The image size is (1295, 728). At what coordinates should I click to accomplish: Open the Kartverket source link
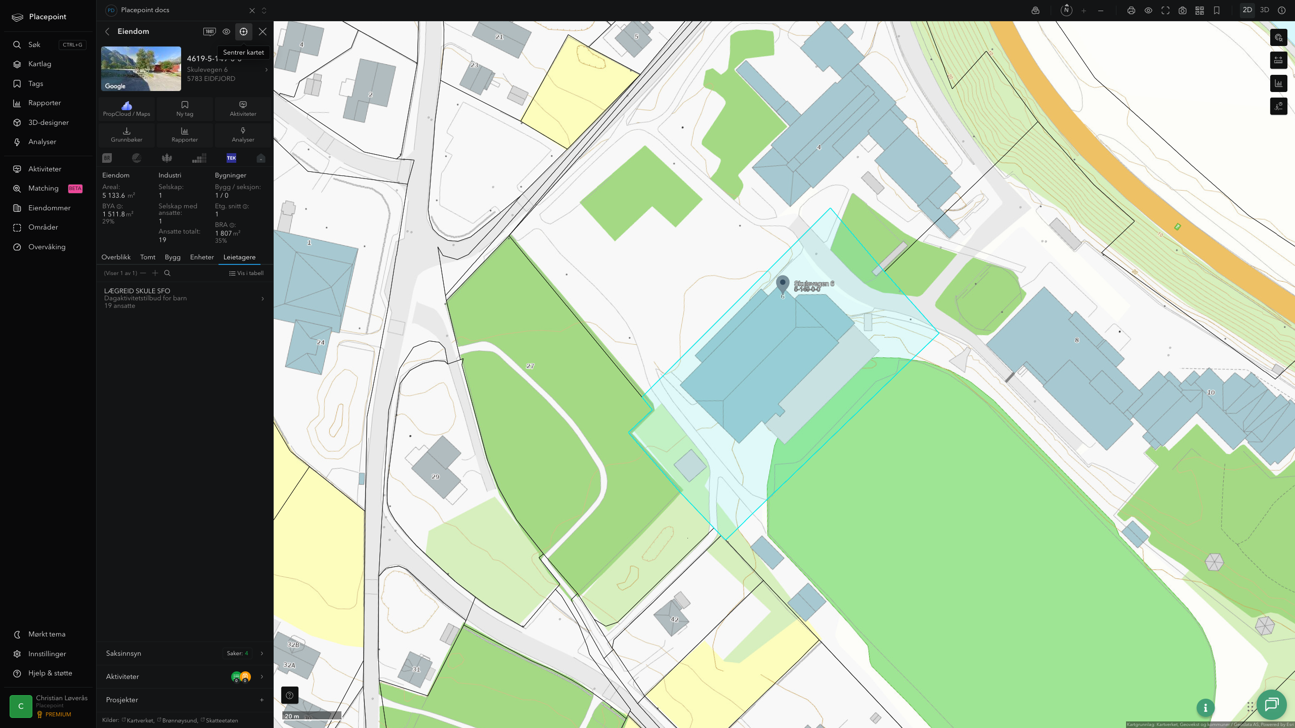click(138, 720)
